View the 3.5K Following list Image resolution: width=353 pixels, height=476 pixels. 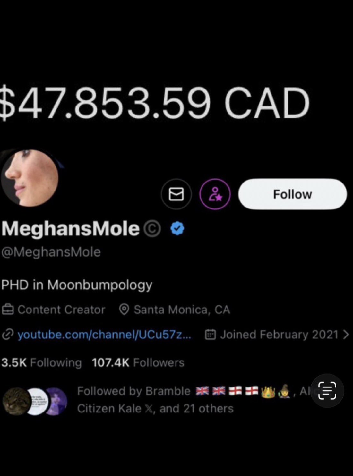(x=41, y=362)
